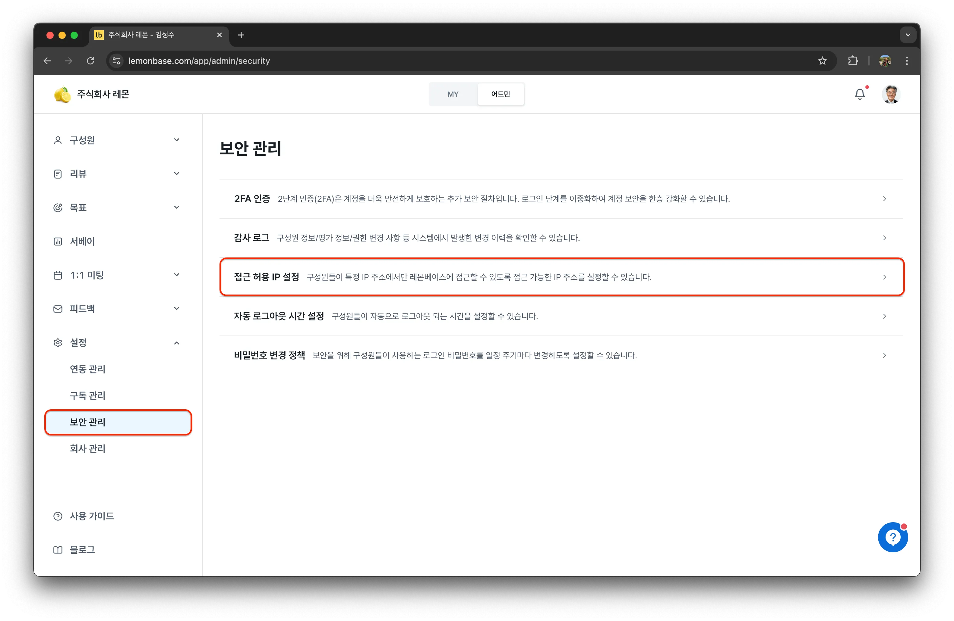Reload the page
This screenshot has height=621, width=954.
coord(90,61)
